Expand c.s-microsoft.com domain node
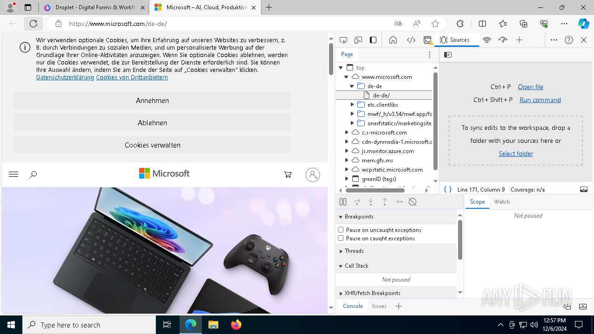594x334 pixels. [347, 133]
